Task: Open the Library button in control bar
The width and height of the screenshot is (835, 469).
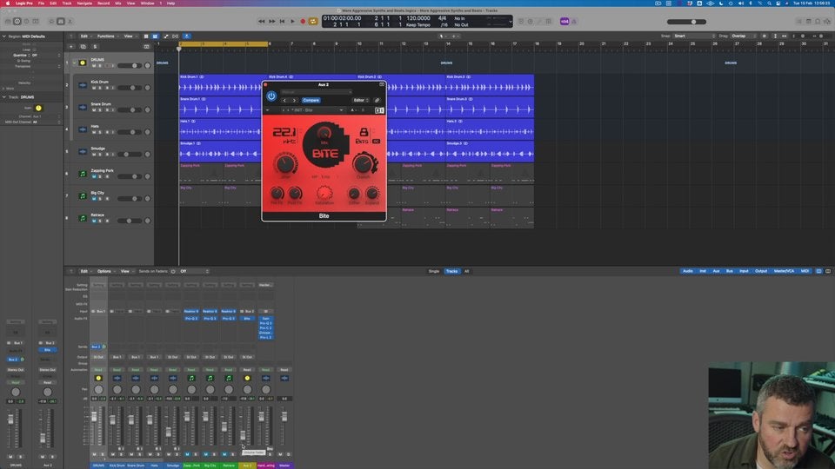Action: pos(8,21)
